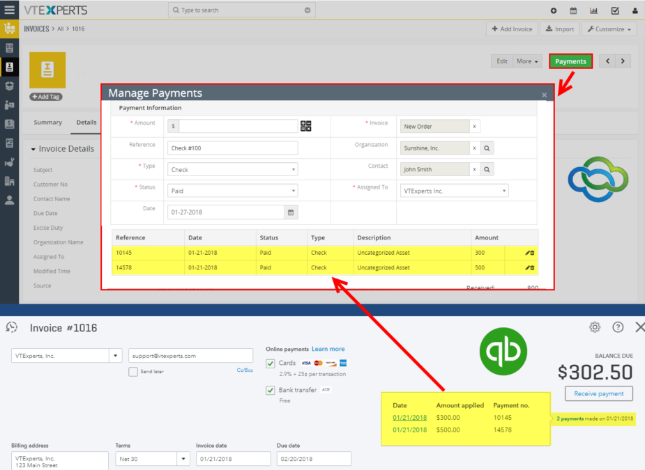Open the Organizations building sidebar icon
This screenshot has width=645, height=470.
(x=10, y=181)
